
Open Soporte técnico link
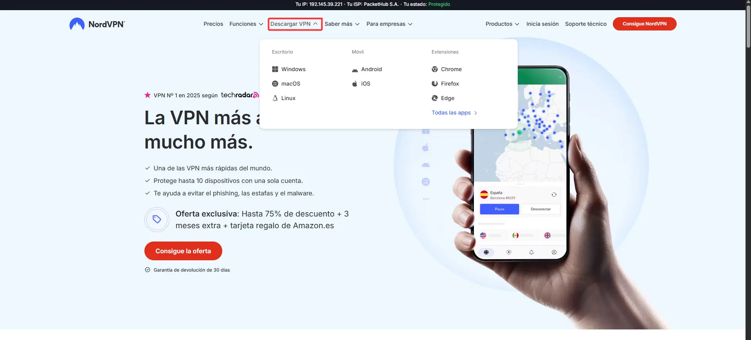[x=586, y=24]
